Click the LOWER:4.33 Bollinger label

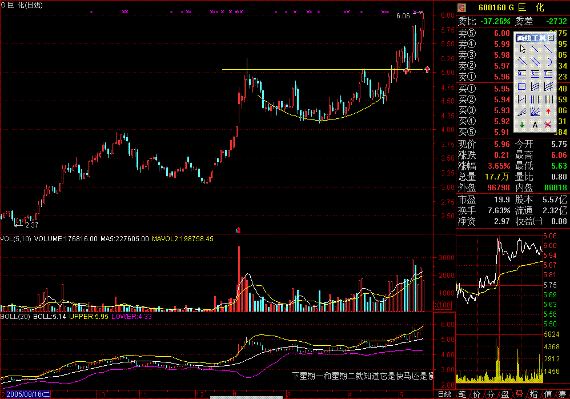[x=131, y=317]
